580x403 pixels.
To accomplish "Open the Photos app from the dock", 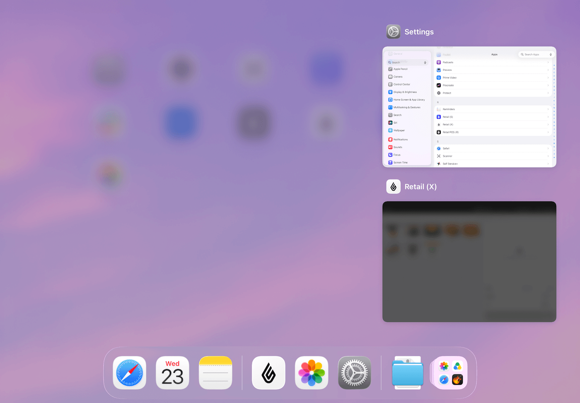I will 312,373.
